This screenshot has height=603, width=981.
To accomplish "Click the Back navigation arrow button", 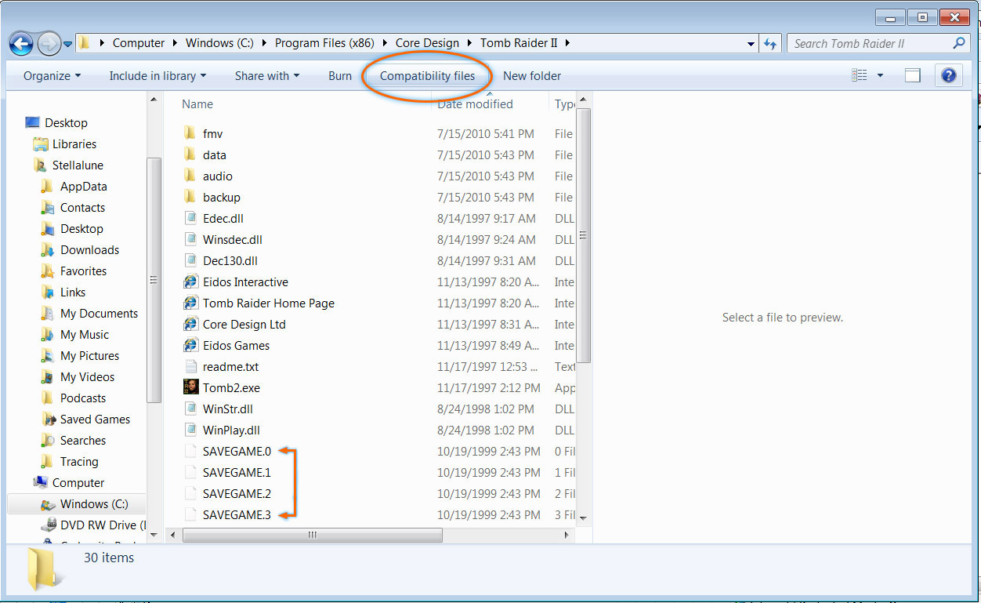I will coord(21,44).
